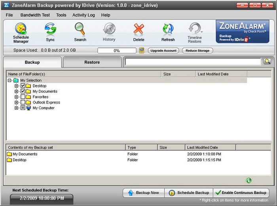
Task: Collapse the My Selection tree node
Action: [x=9, y=80]
